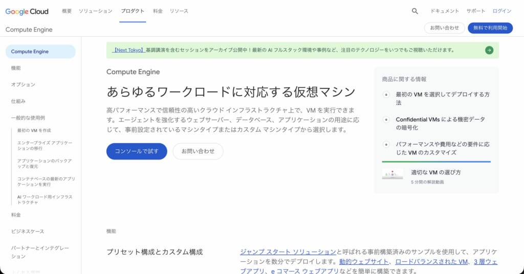Click the あらゆるワークロードに対応する仮想マシン heading
The width and height of the screenshot is (524, 274).
coord(231,92)
